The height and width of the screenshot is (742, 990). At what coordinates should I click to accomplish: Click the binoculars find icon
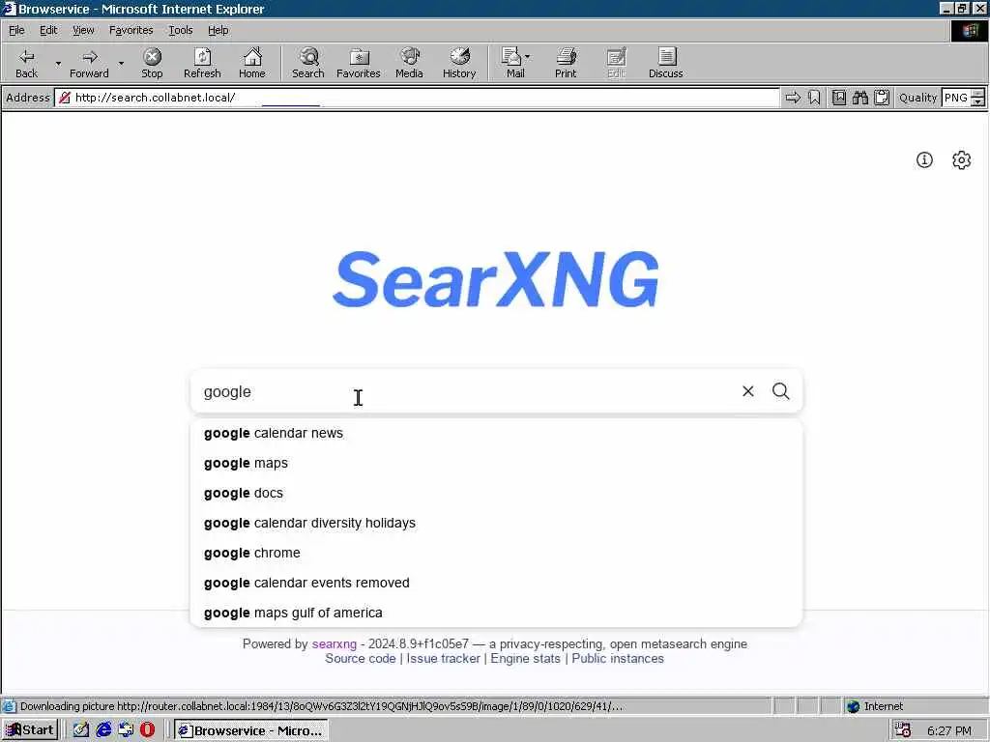859,98
